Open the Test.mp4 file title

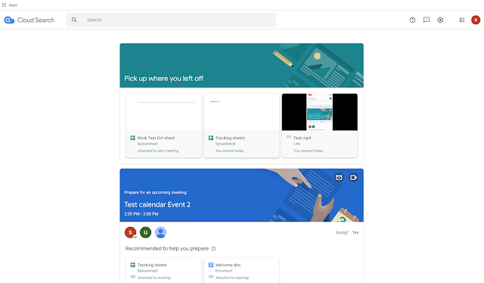point(302,138)
